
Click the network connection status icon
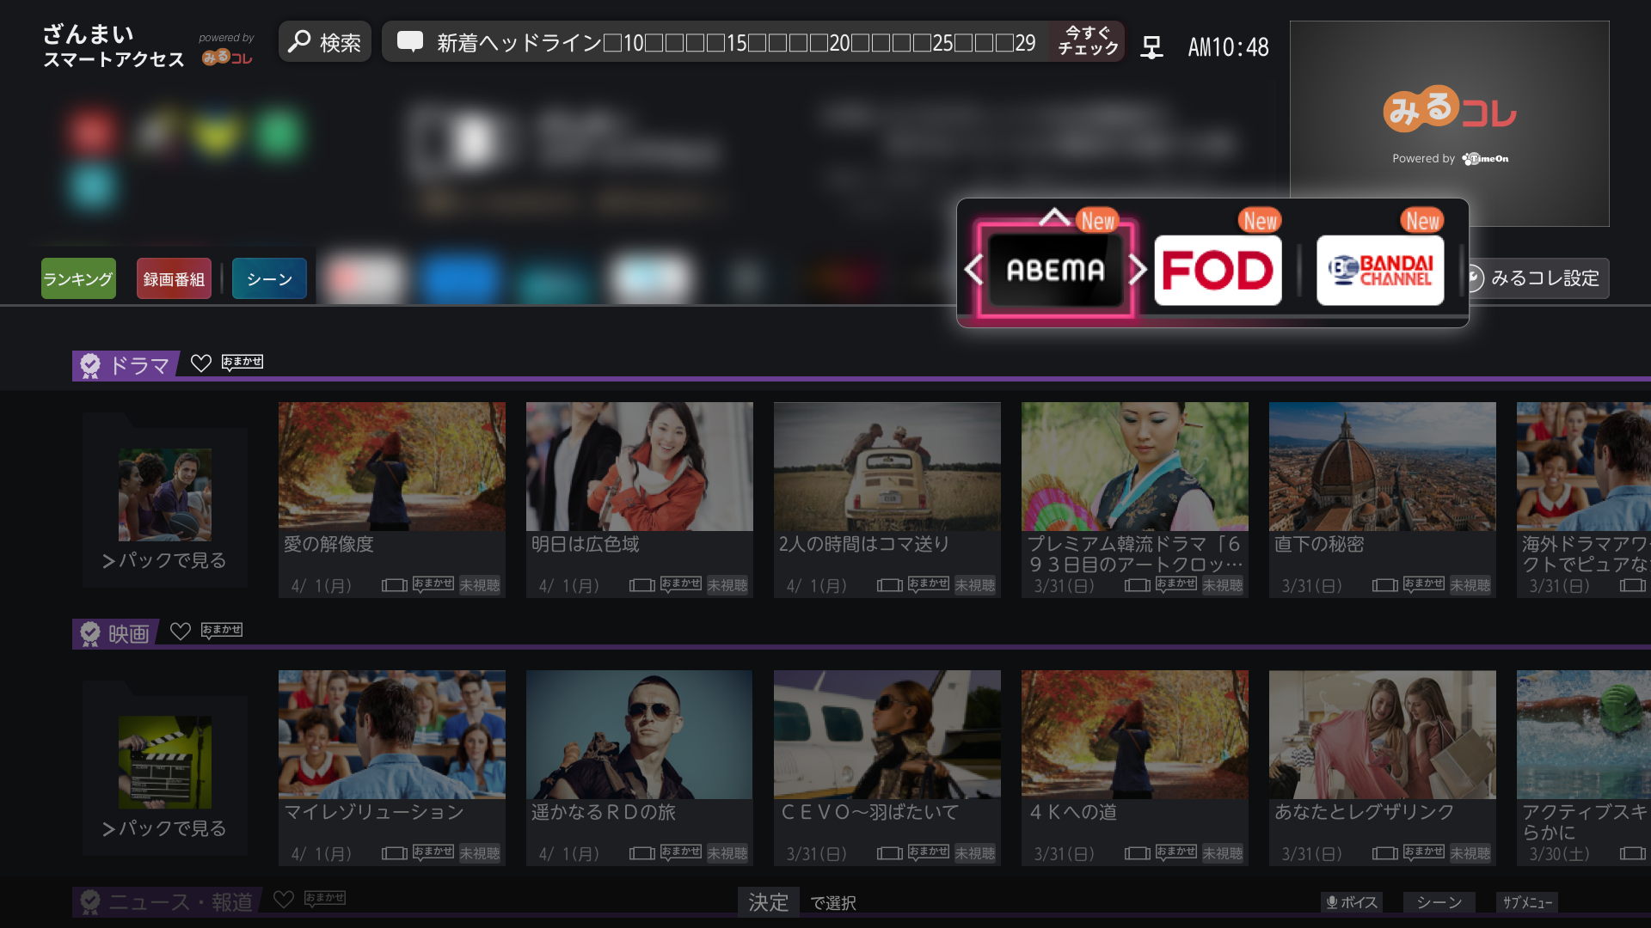(x=1151, y=46)
